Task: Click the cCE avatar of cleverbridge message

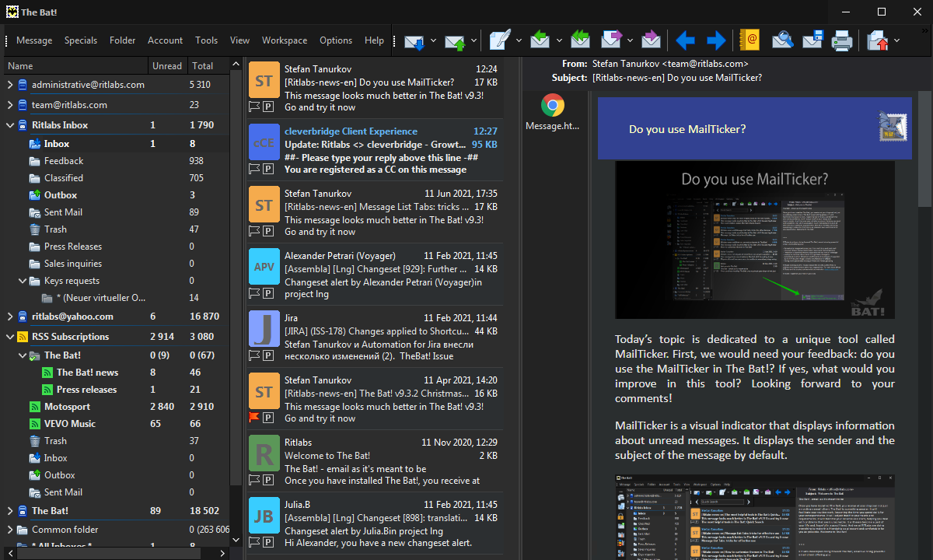Action: [x=264, y=143]
